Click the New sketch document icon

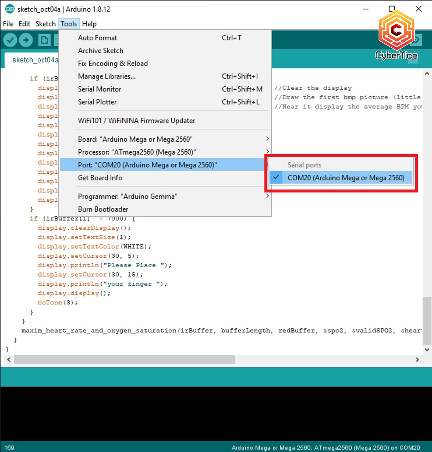point(44,40)
